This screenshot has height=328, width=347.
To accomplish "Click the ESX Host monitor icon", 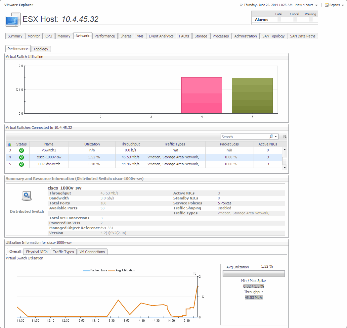I will (13, 20).
